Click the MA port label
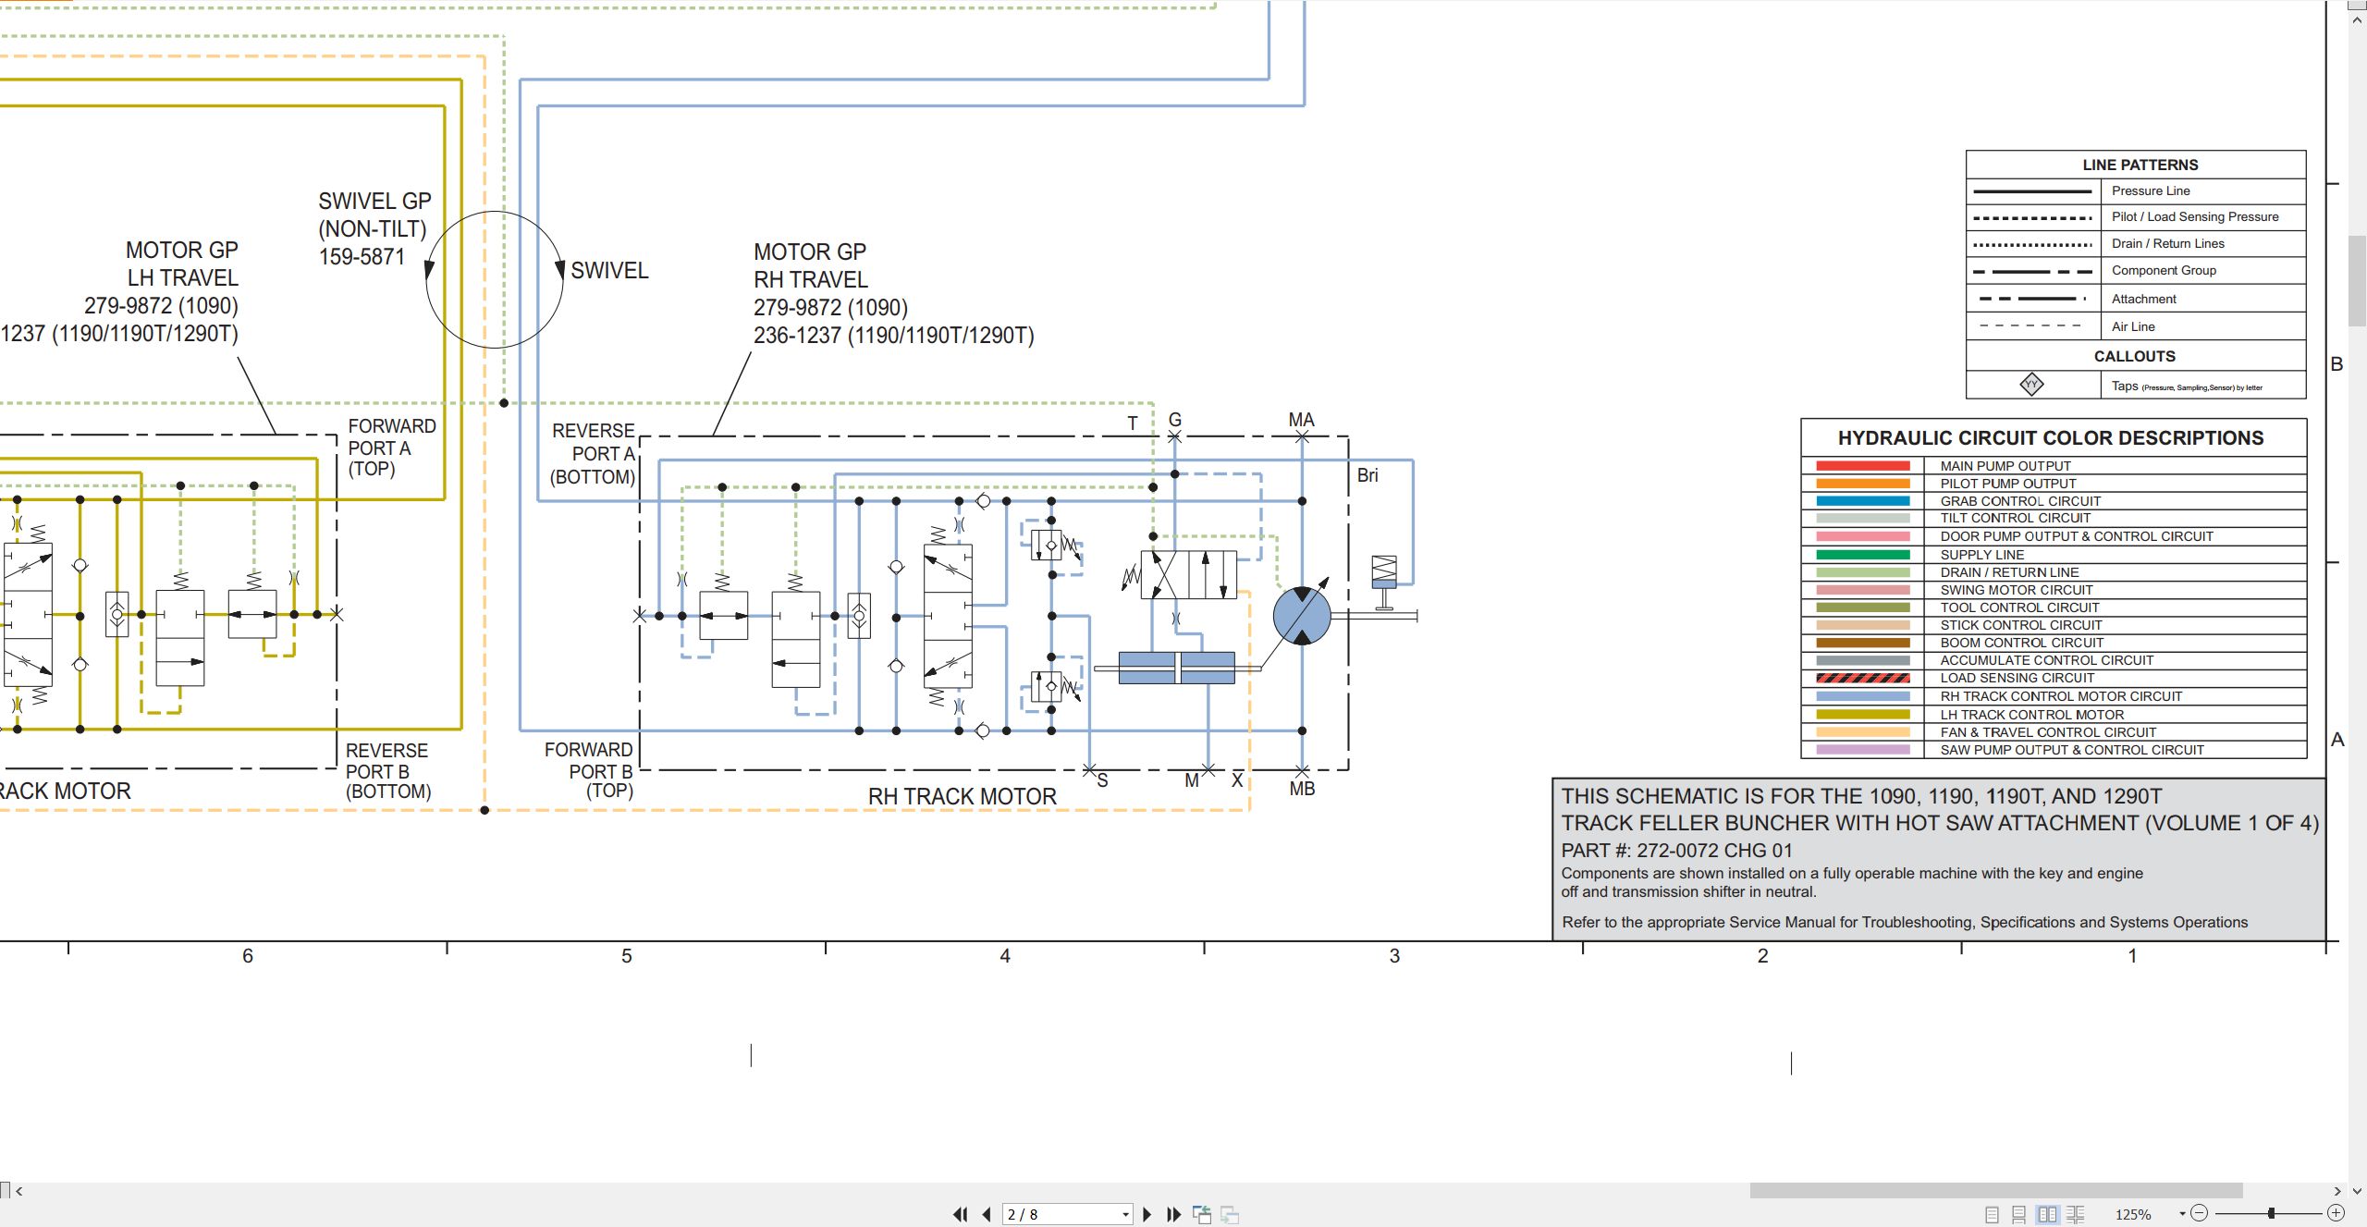 (x=1301, y=420)
